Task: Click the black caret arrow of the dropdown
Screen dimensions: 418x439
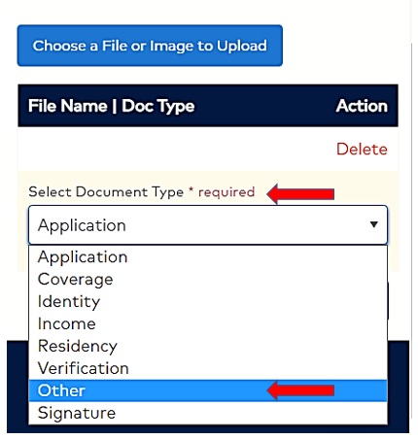Action: [x=374, y=224]
